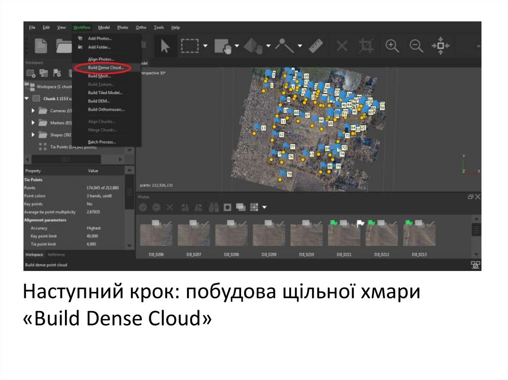The width and height of the screenshot is (508, 380).
Task: Select the Move Region hand tool
Action: tap(223, 46)
